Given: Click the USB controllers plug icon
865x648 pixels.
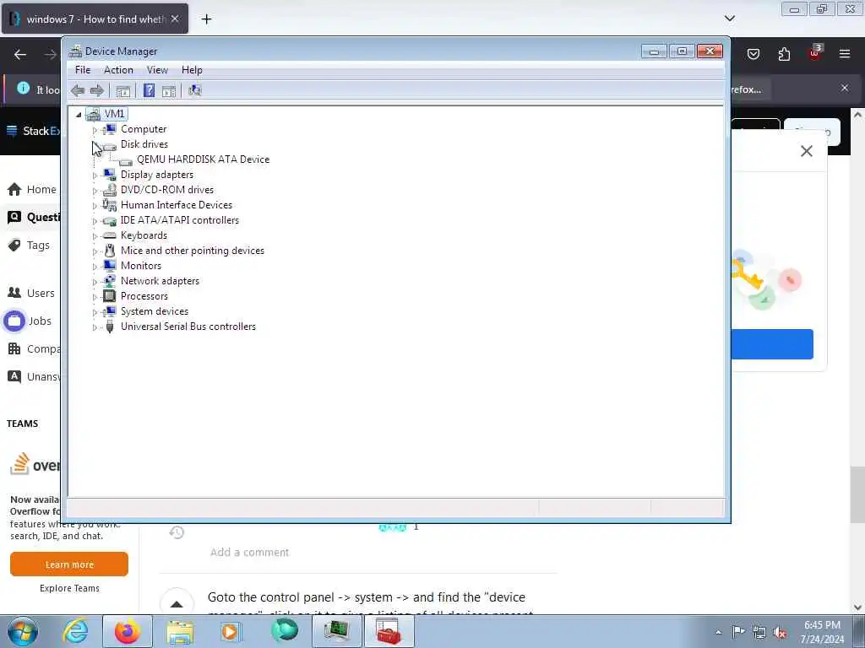Looking at the screenshot, I should click(x=109, y=327).
